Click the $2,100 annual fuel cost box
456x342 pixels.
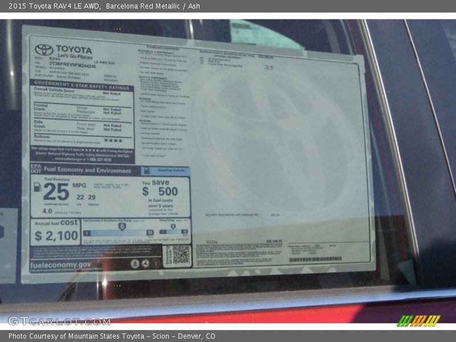point(56,231)
